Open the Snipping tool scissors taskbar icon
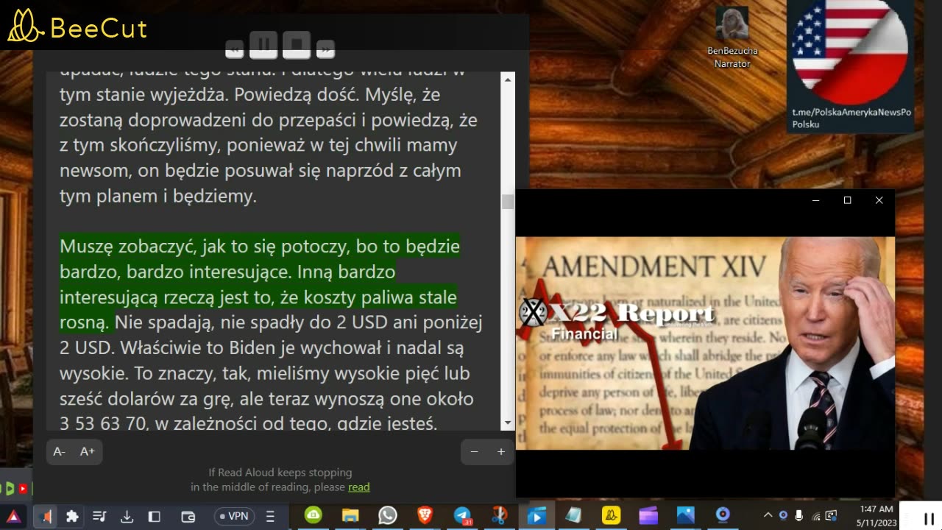Image resolution: width=942 pixels, height=530 pixels. click(x=499, y=515)
